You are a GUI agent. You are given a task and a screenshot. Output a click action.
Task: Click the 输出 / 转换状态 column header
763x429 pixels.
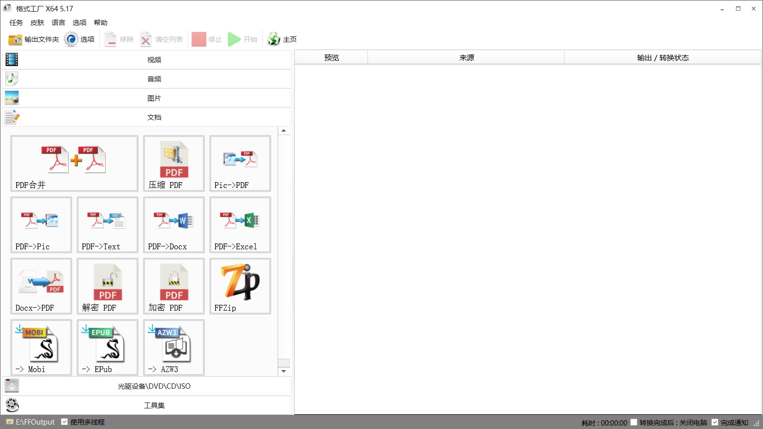pyautogui.click(x=663, y=57)
